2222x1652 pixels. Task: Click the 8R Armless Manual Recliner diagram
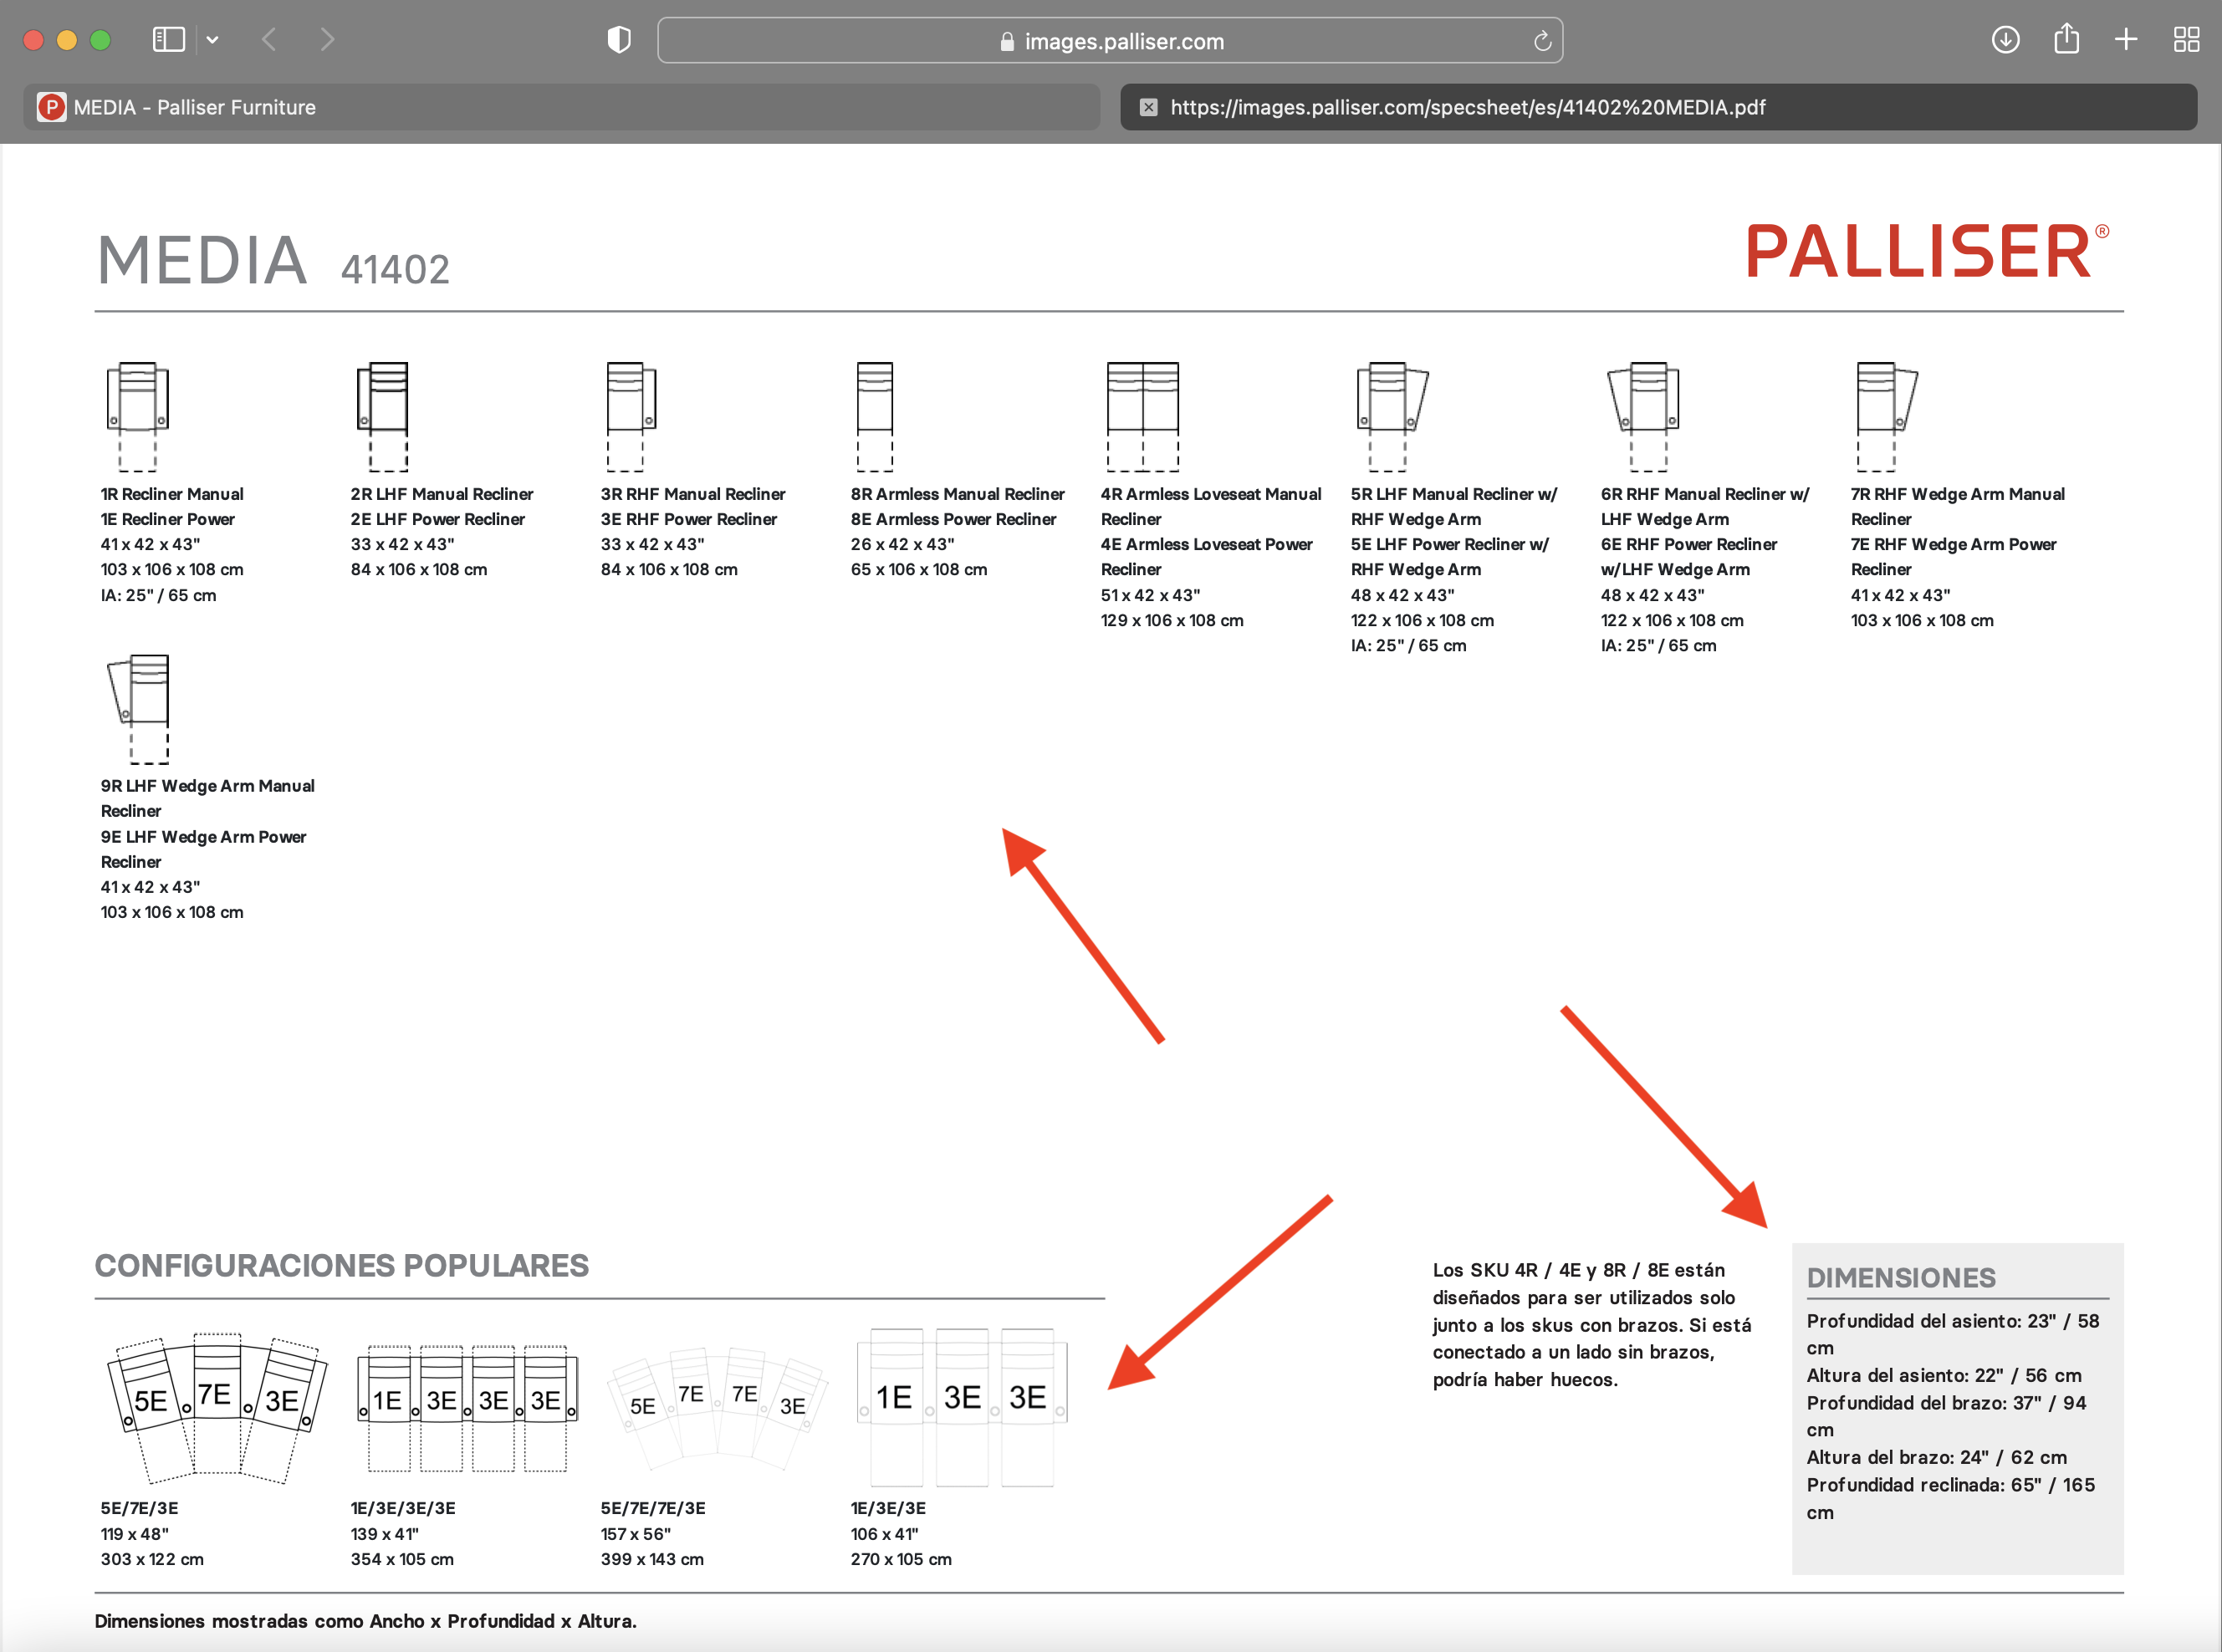[x=874, y=416]
